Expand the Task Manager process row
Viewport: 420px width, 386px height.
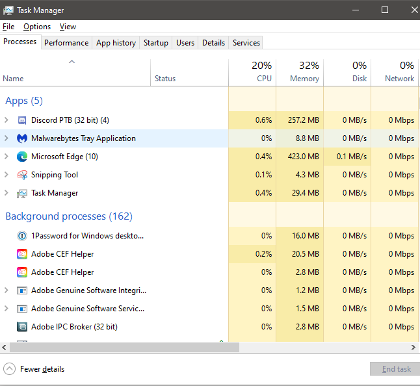[7, 193]
